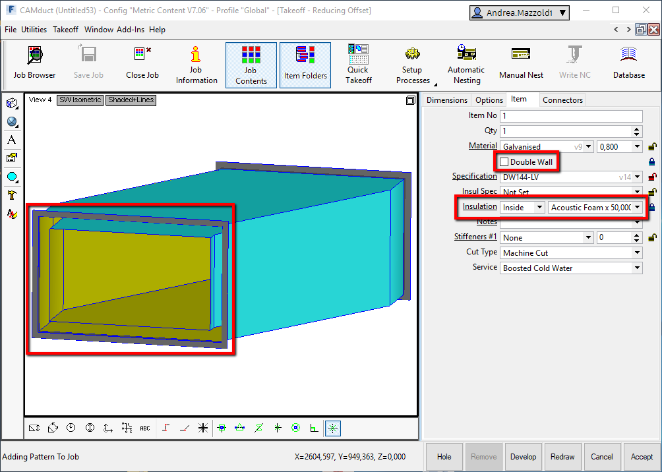Viewport: 662px width, 472px height.
Task: Toggle SW Isometric view mode
Action: point(80,100)
